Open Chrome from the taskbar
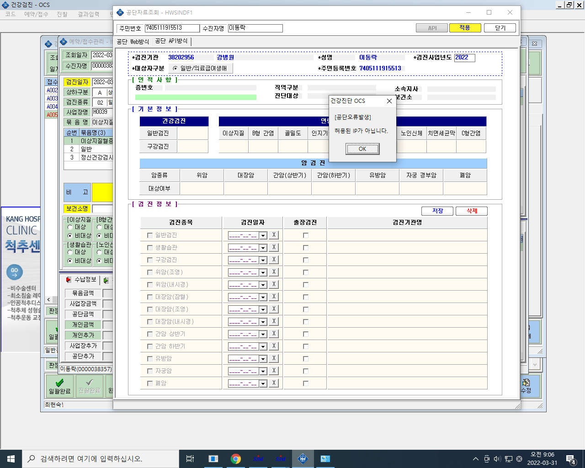585x468 pixels. [x=236, y=459]
